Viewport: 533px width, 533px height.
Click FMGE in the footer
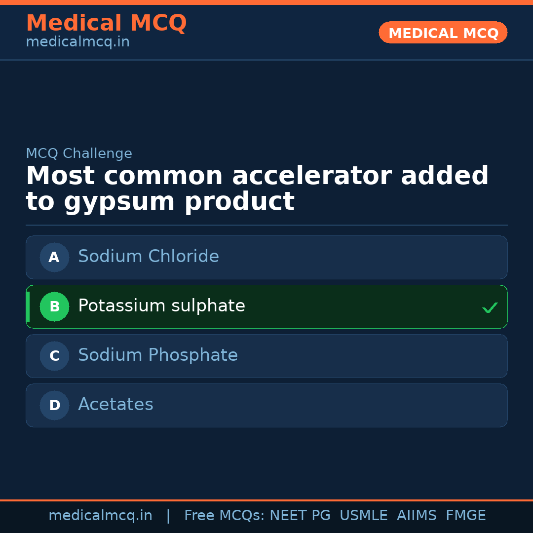click(465, 516)
